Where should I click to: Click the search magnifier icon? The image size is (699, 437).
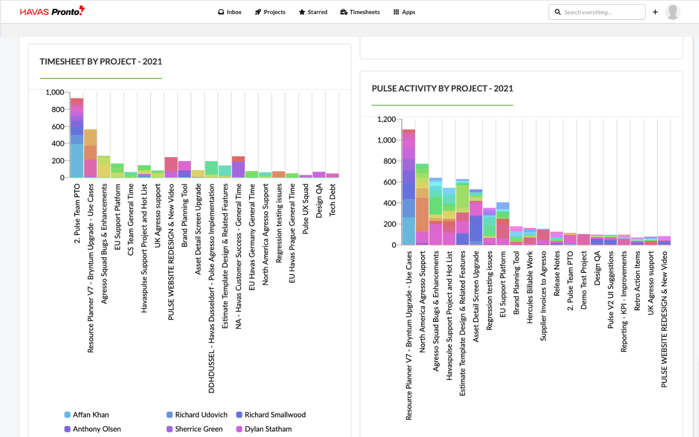point(558,12)
